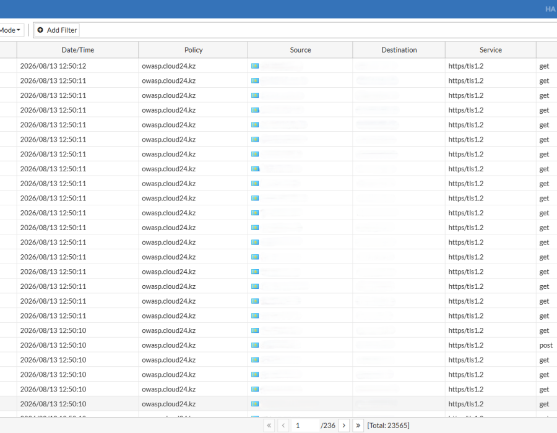This screenshot has width=557, height=433.
Task: Sort by the Destination column header
Action: [x=399, y=50]
